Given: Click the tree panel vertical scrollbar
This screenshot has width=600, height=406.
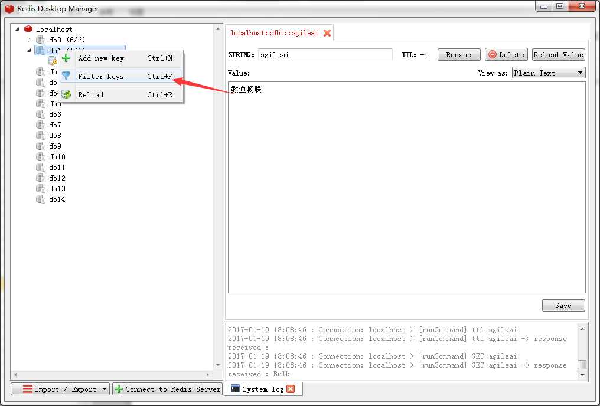Looking at the screenshot, I should point(218,197).
